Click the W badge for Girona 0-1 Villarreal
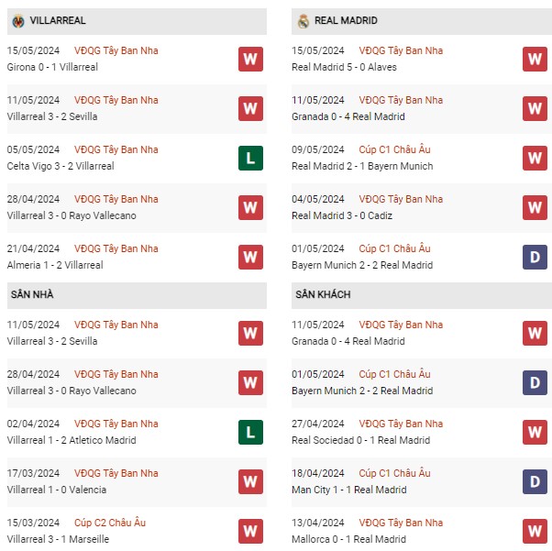 (x=250, y=60)
